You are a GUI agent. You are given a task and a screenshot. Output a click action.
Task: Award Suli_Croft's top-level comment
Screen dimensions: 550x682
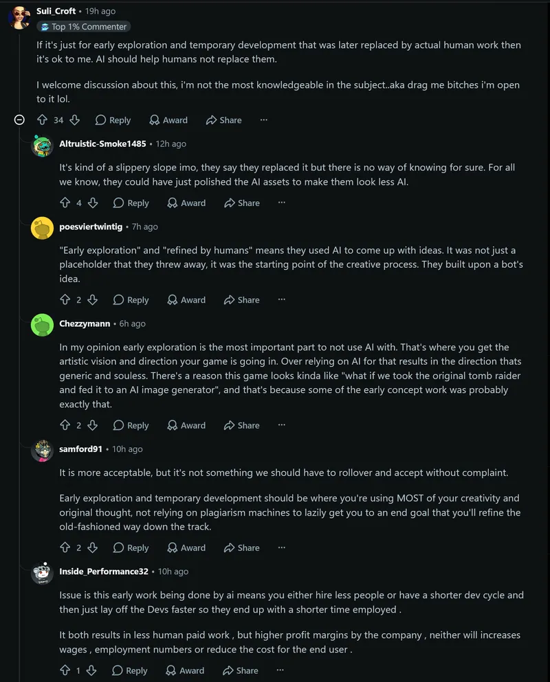pos(168,120)
